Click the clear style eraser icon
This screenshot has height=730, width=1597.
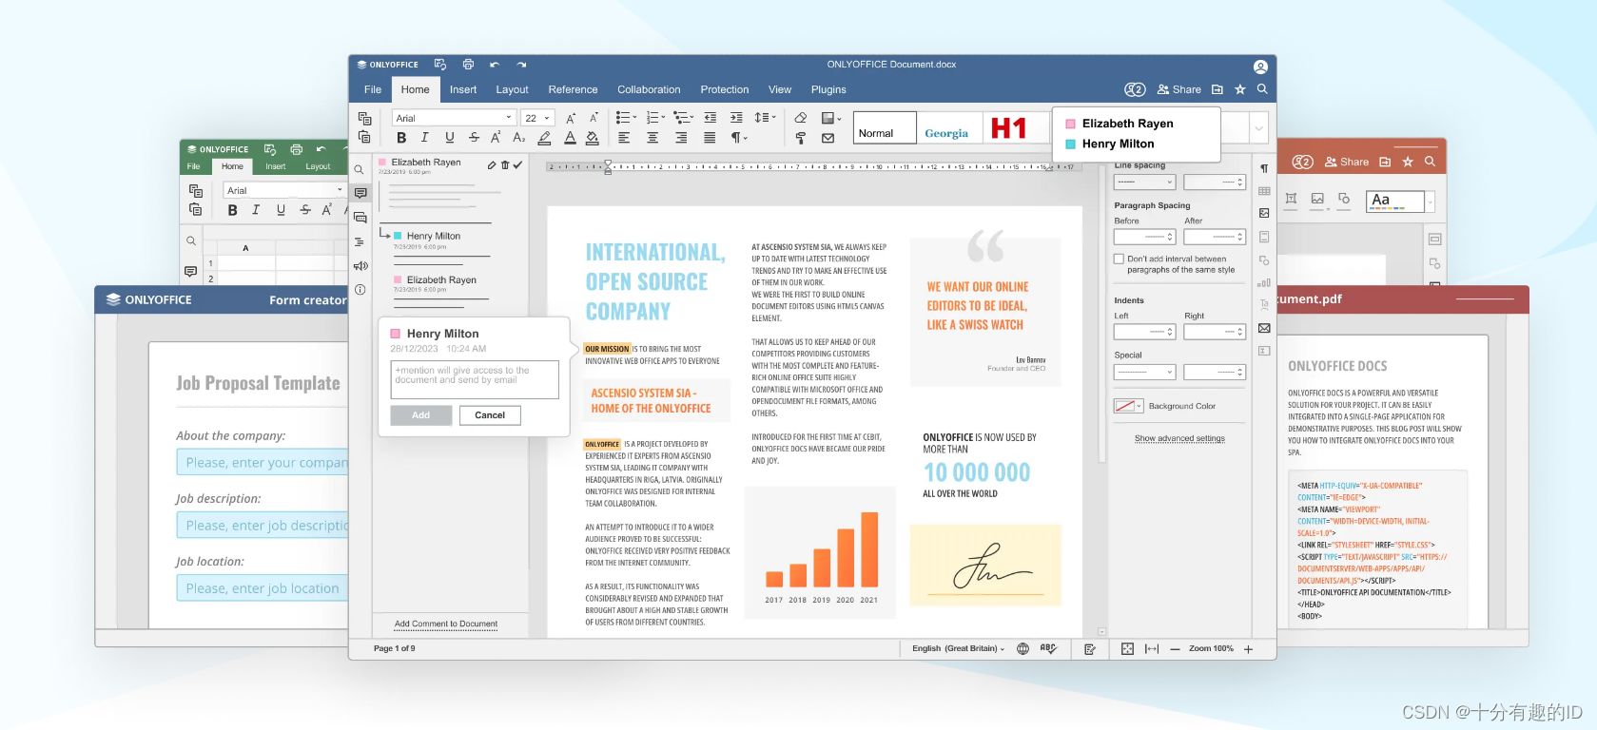point(801,118)
